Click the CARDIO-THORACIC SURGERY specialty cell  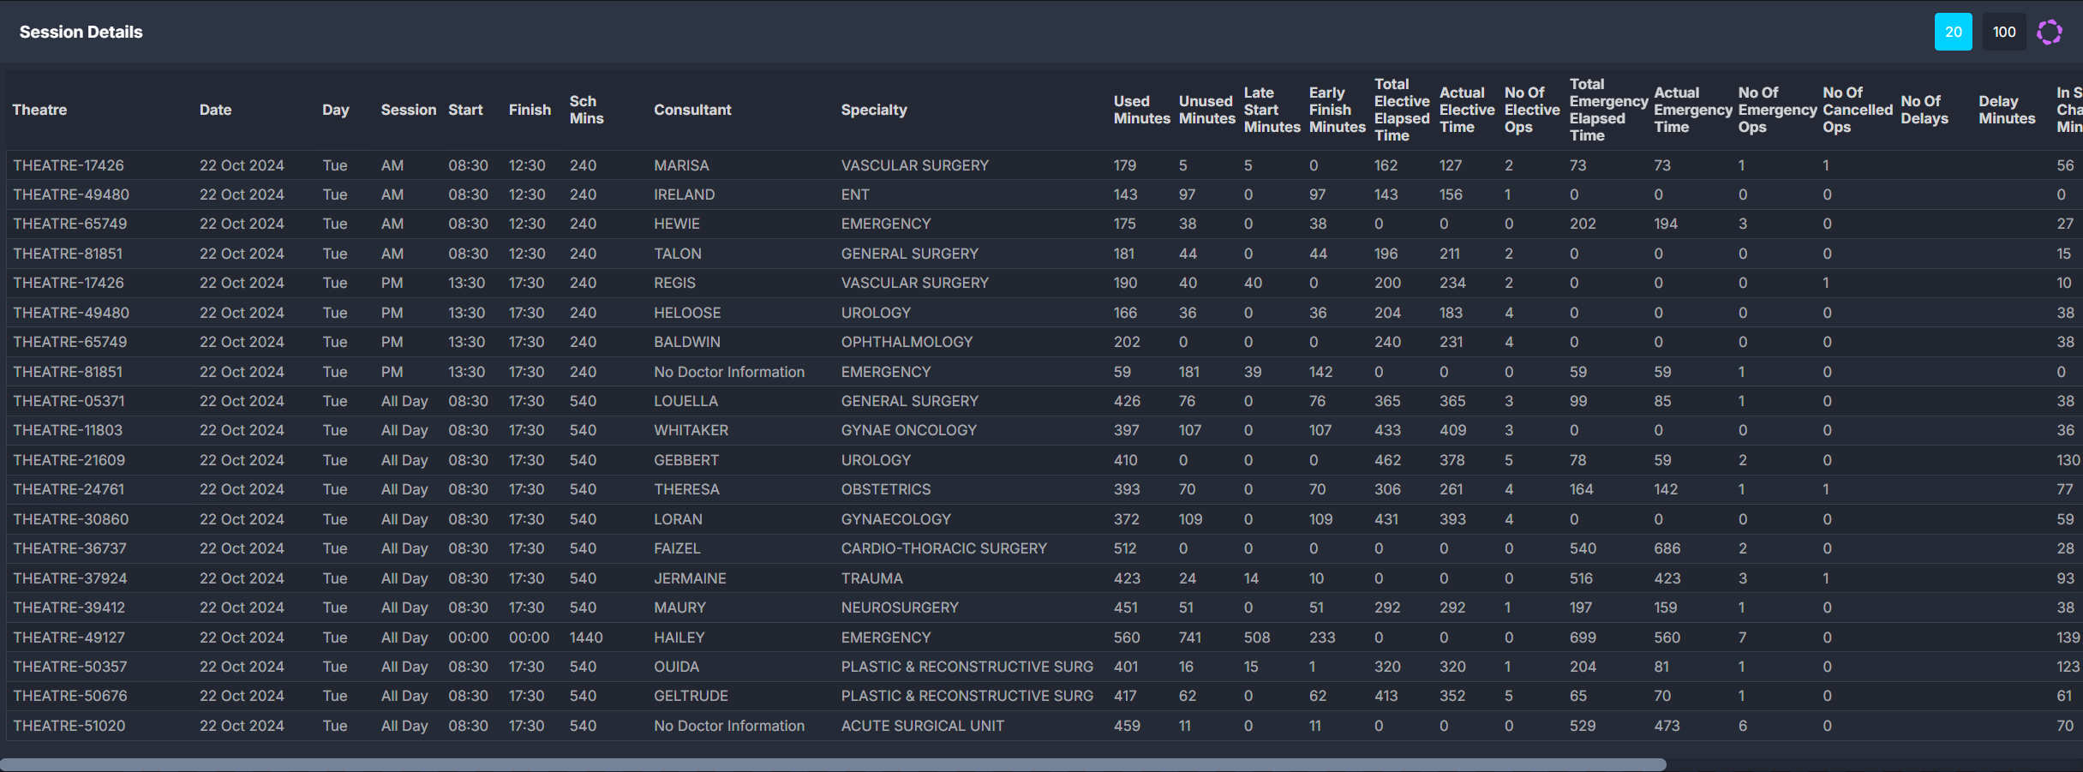click(943, 548)
